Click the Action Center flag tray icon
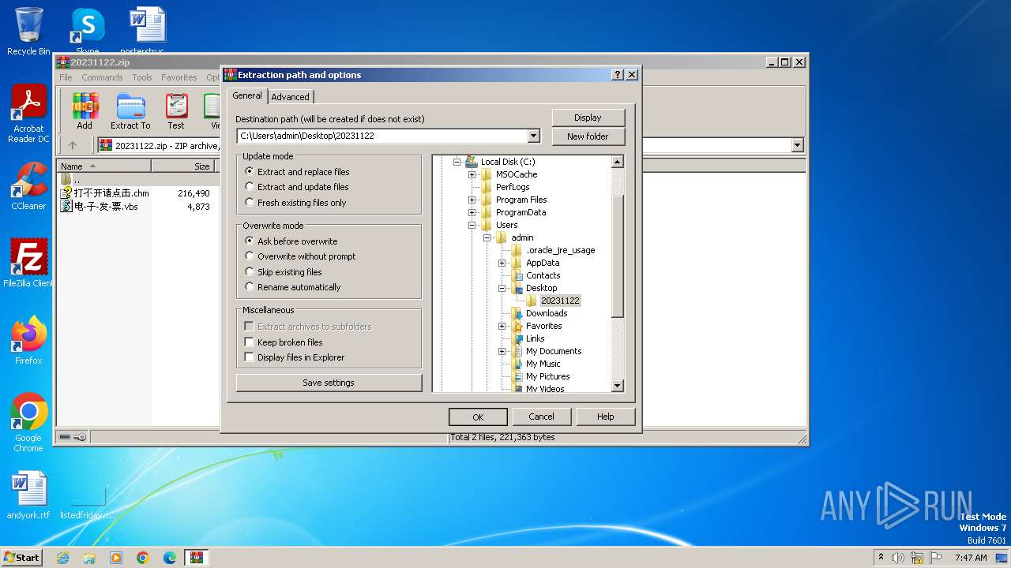This screenshot has width=1011, height=568. [x=936, y=558]
